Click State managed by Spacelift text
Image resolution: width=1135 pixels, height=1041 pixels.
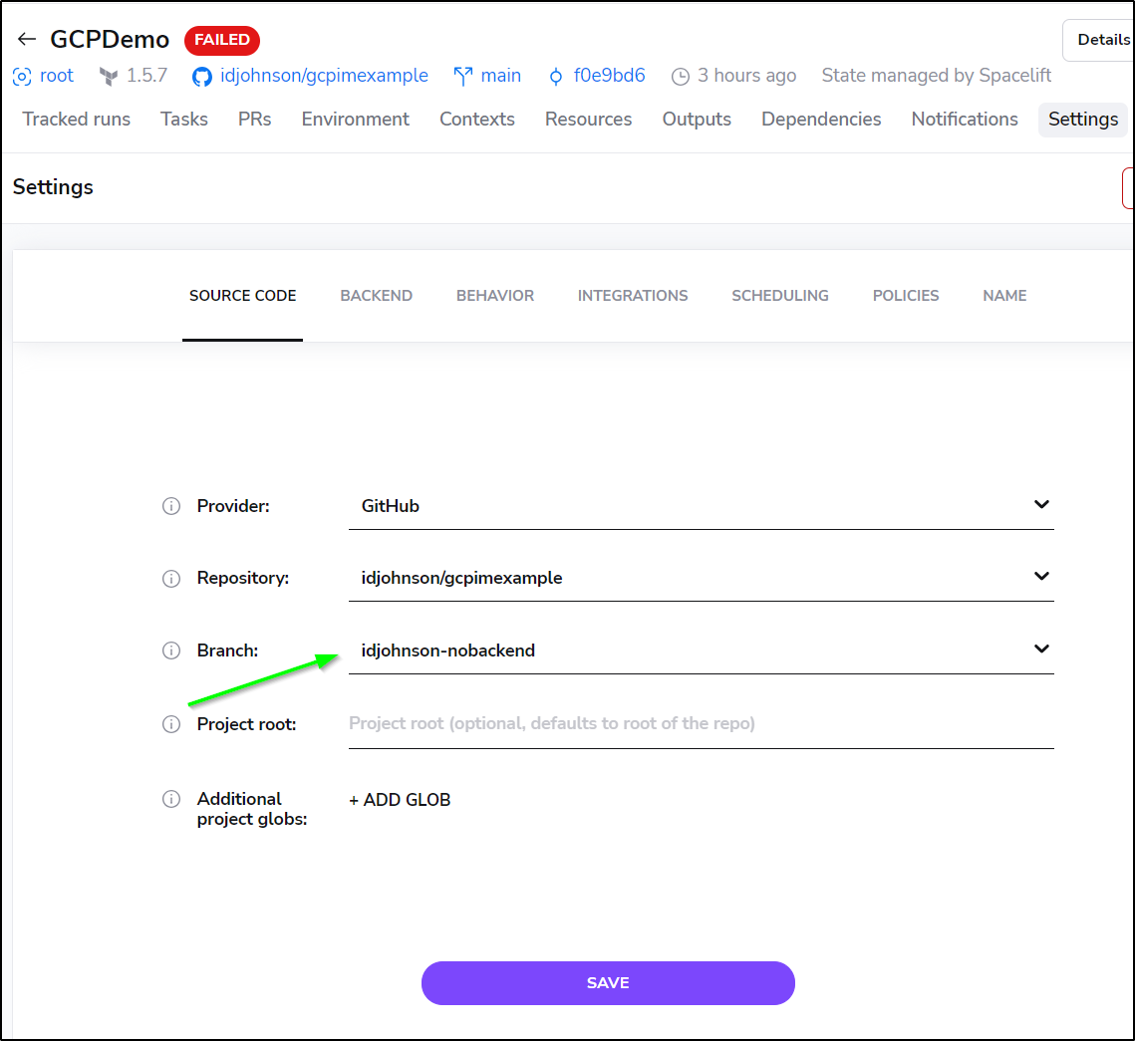tap(937, 76)
